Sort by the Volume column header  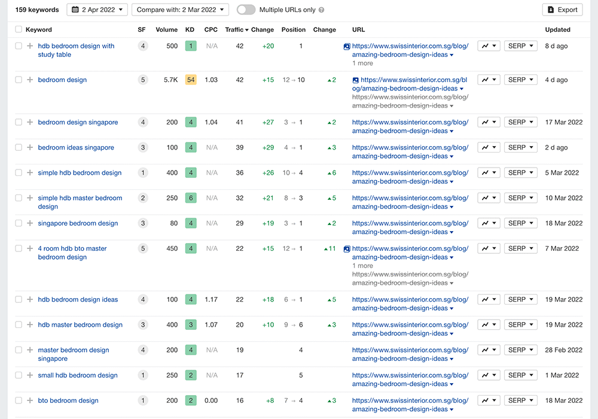[x=166, y=29]
